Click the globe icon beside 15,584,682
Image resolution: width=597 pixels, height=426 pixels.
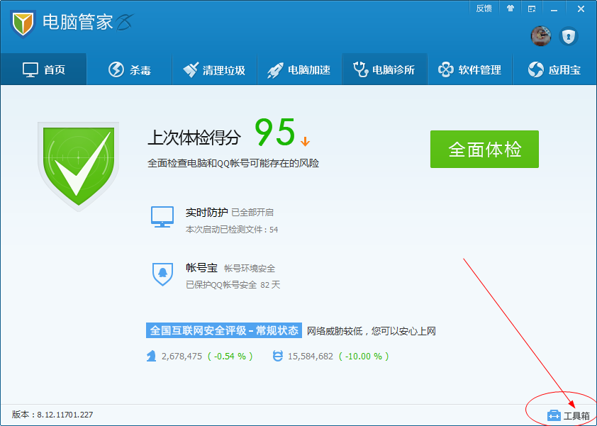pos(276,357)
